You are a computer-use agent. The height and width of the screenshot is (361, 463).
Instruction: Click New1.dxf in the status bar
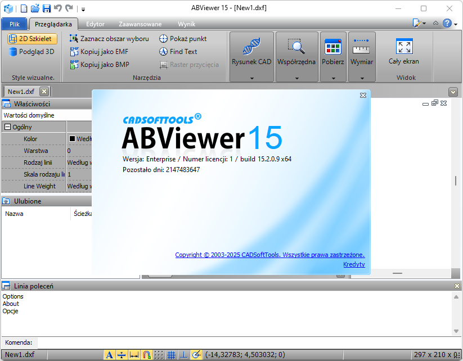20,354
